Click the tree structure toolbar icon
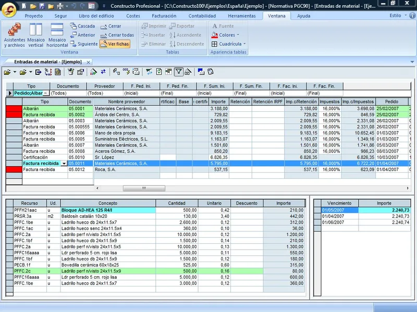 pyautogui.click(x=136, y=72)
